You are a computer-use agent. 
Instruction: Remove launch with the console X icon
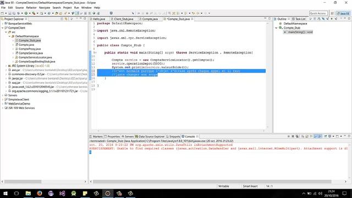pyautogui.click(x=293, y=136)
